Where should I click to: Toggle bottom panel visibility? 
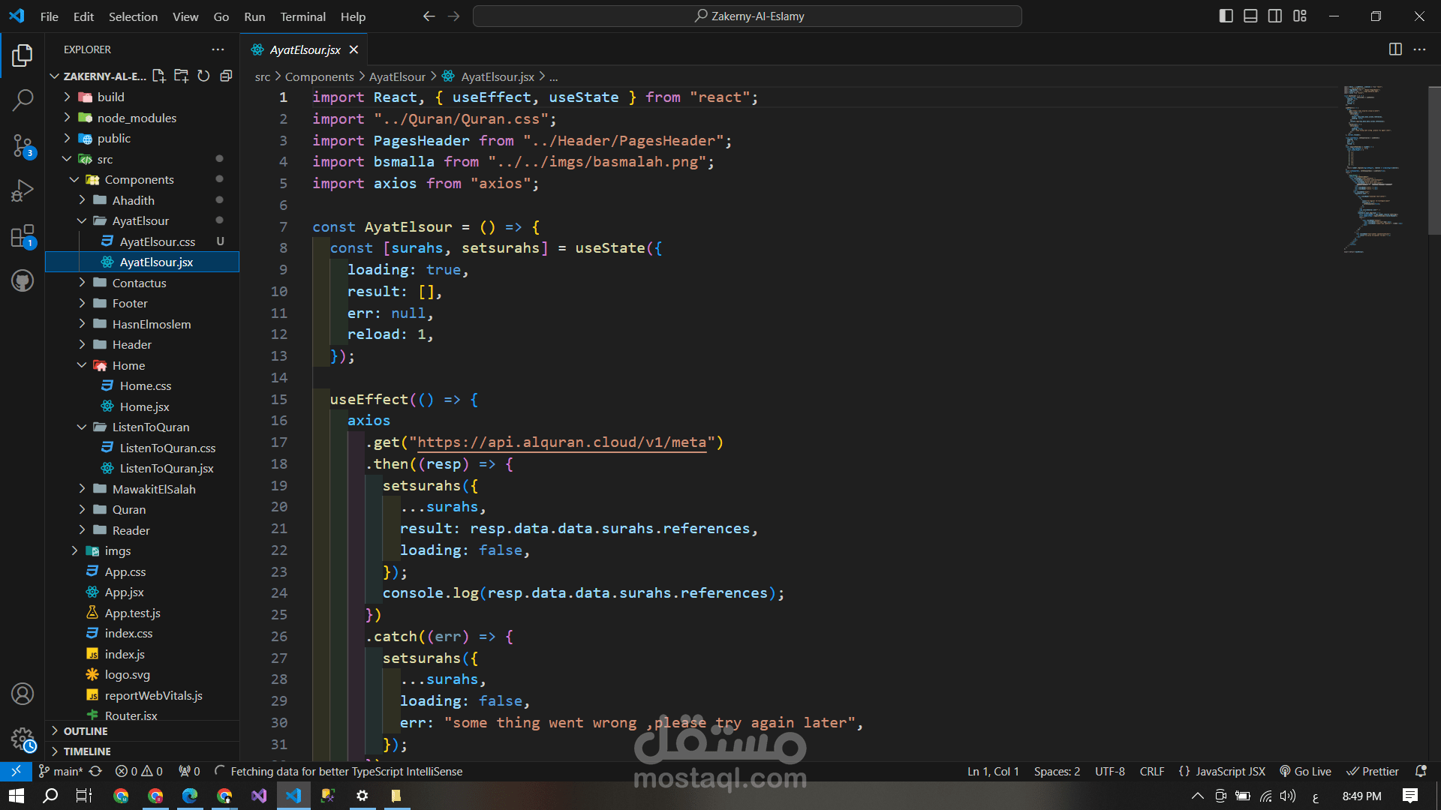coord(1250,16)
